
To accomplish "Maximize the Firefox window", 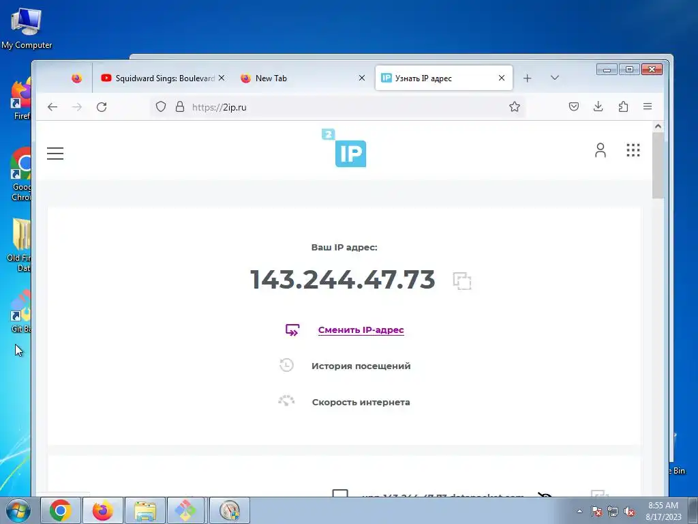I will (x=629, y=70).
